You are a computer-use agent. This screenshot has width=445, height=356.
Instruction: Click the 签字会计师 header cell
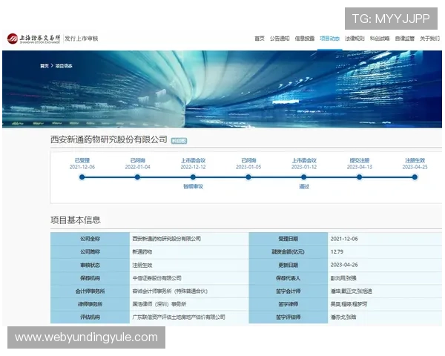[288, 291]
